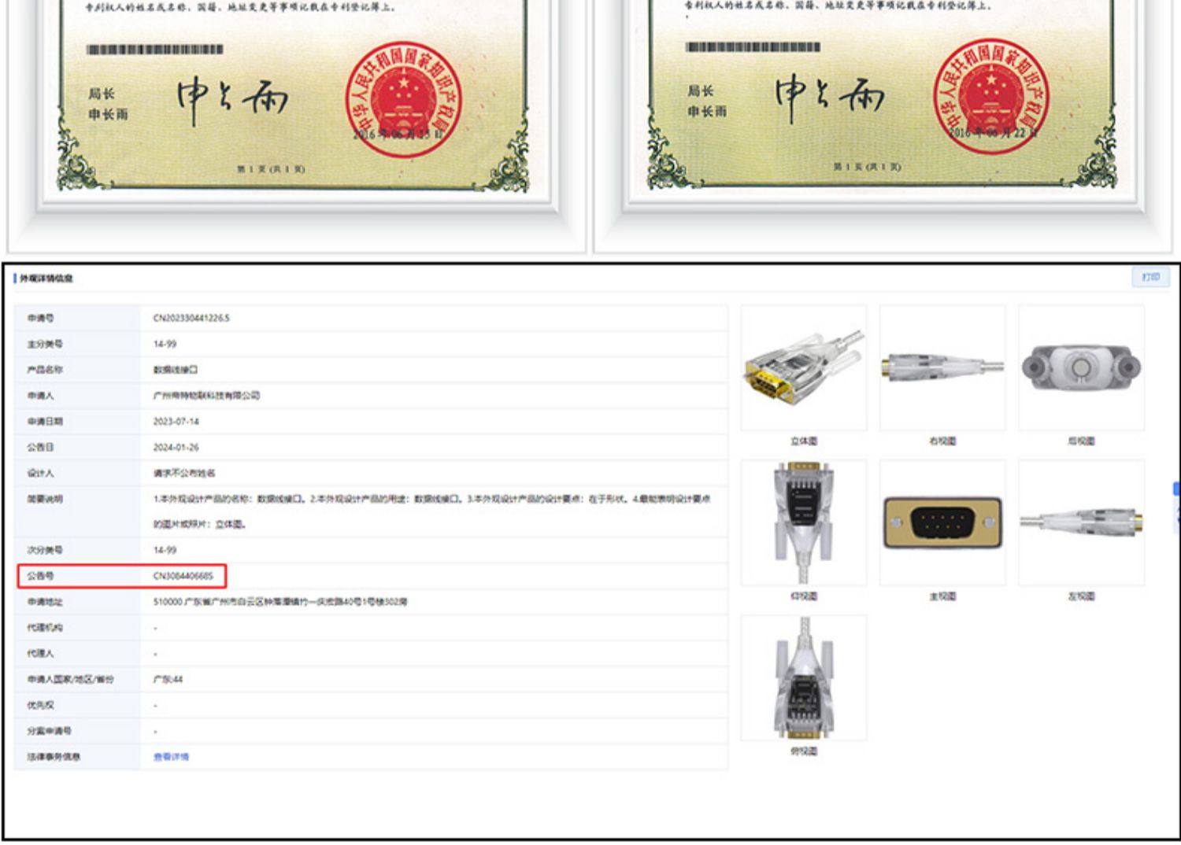Viewport: 1181px width, 845px height.
Task: Click the barcode on left certificate
Action: (154, 50)
